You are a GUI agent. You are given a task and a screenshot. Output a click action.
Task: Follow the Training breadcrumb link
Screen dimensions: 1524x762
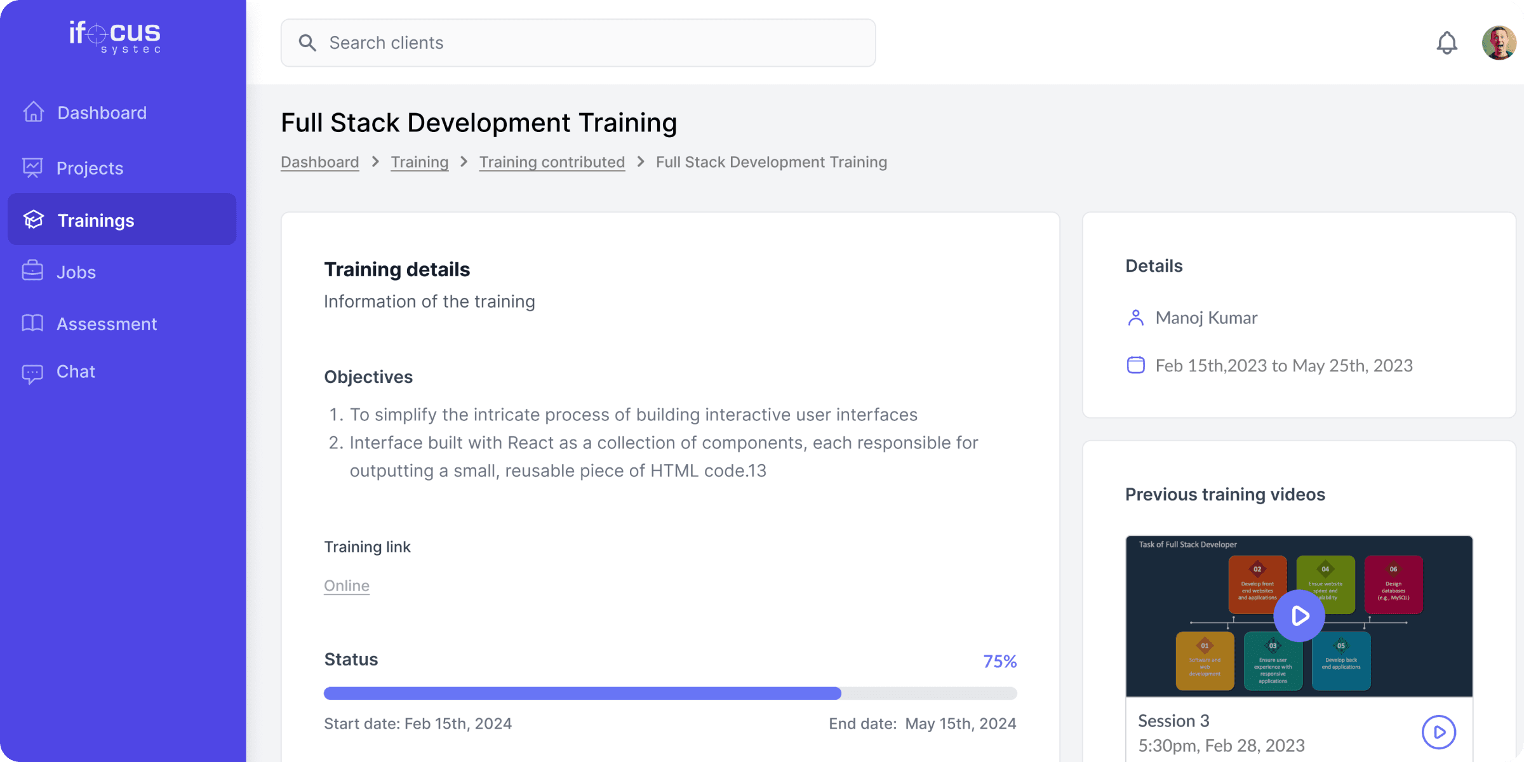(420, 162)
